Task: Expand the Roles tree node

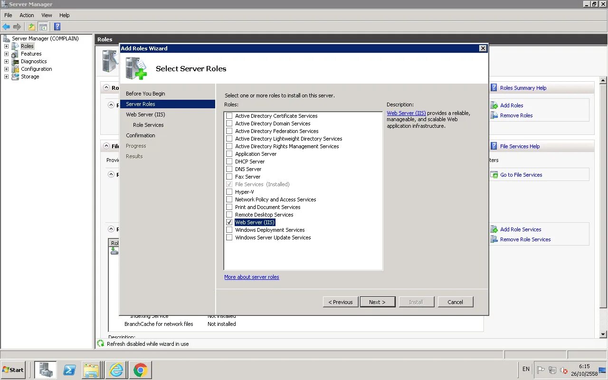Action: point(6,46)
